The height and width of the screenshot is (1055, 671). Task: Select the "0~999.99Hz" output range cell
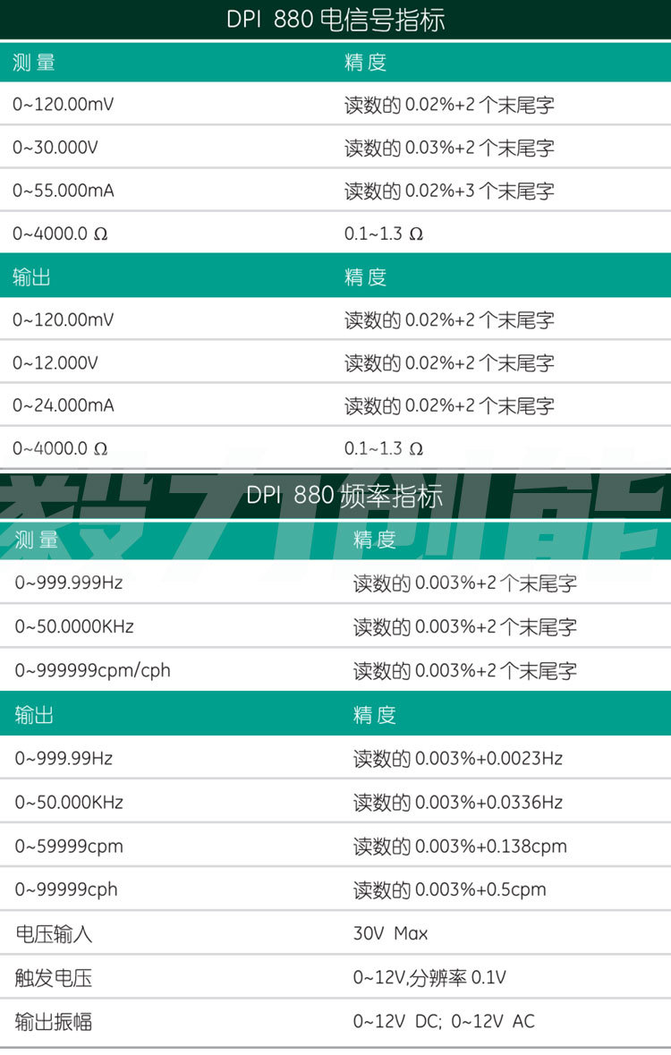[64, 758]
